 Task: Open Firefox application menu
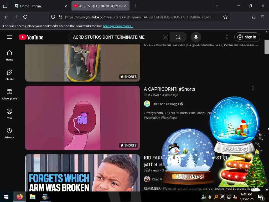click(x=263, y=17)
